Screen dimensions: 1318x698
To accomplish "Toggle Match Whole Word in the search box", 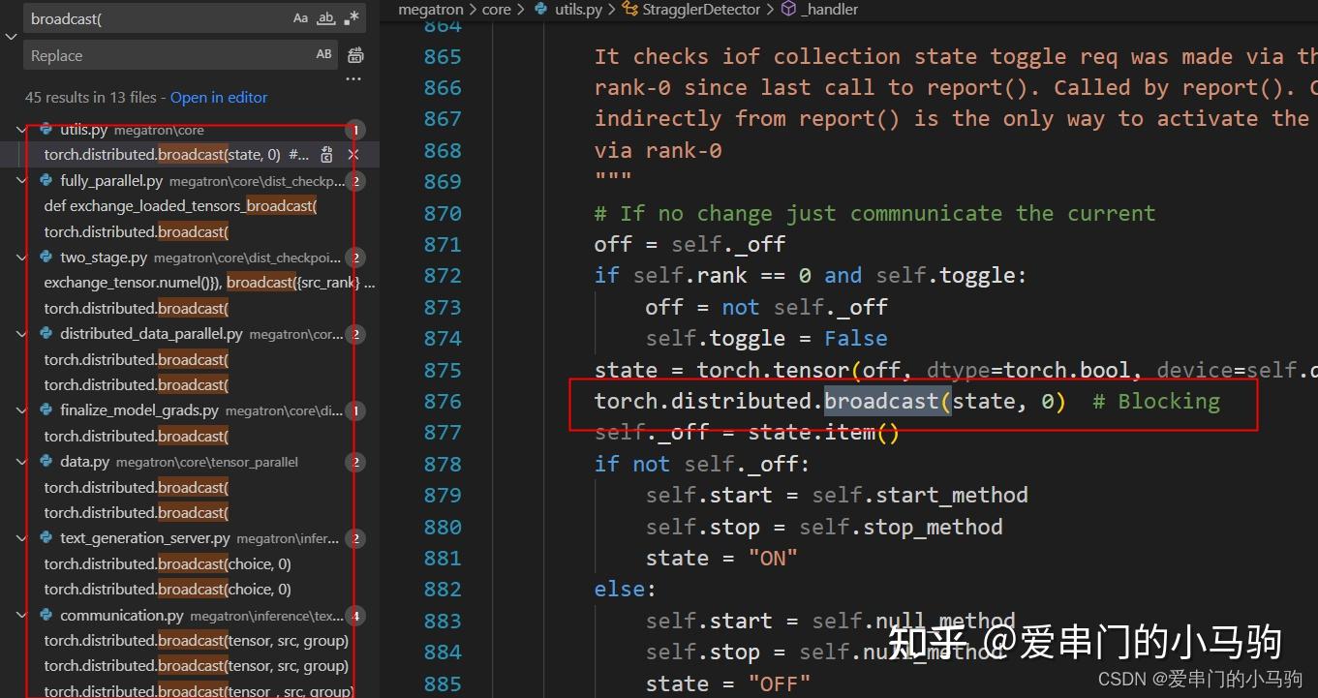I will [x=325, y=17].
